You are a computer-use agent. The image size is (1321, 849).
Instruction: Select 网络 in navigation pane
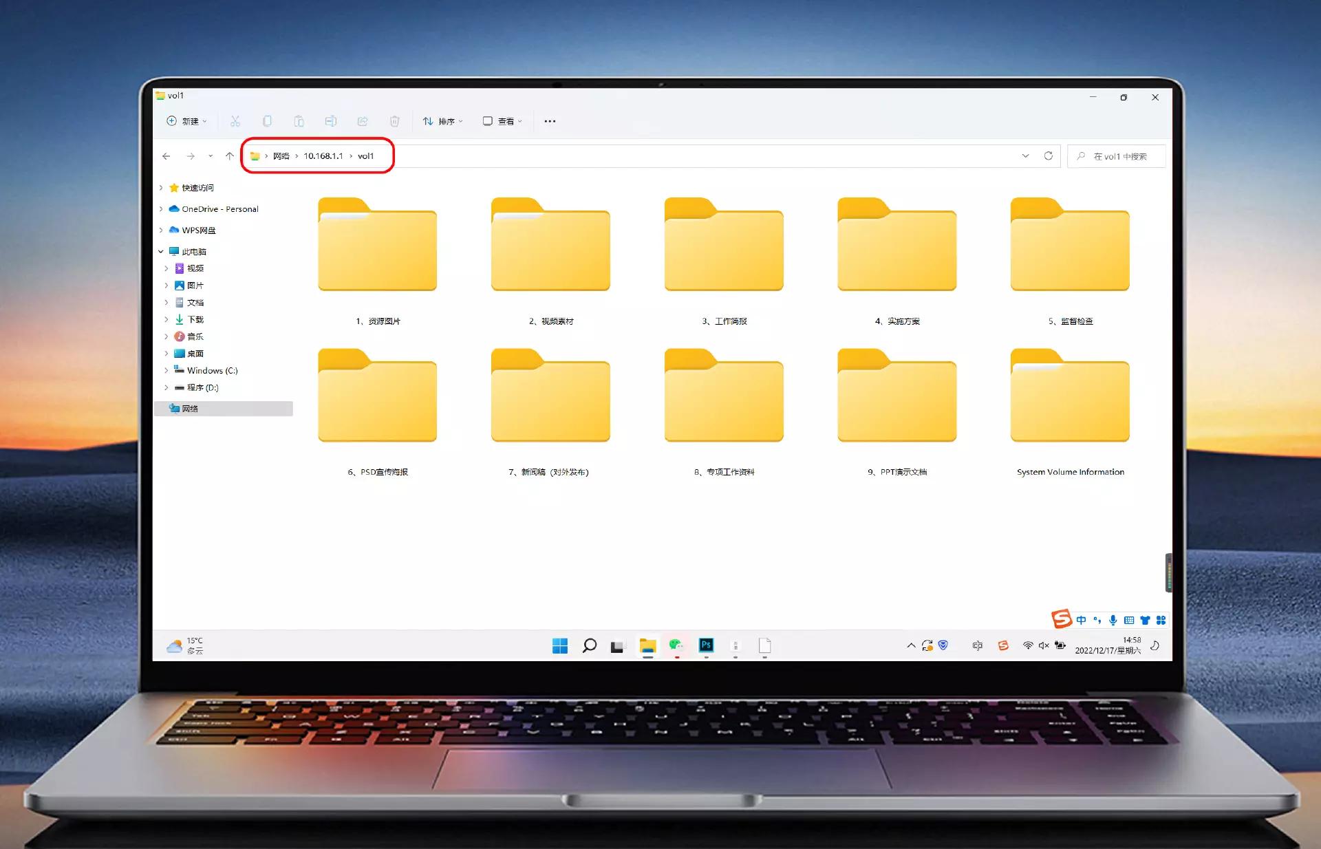point(190,409)
